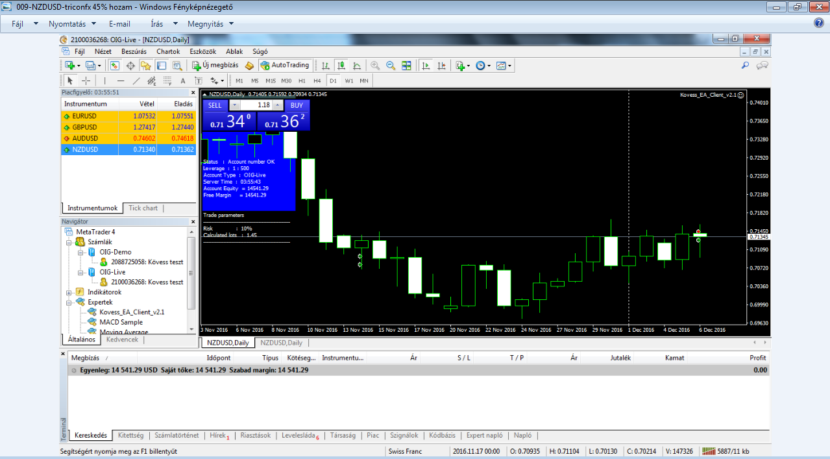
Task: Select the crosshair cursor tool
Action: click(x=86, y=81)
